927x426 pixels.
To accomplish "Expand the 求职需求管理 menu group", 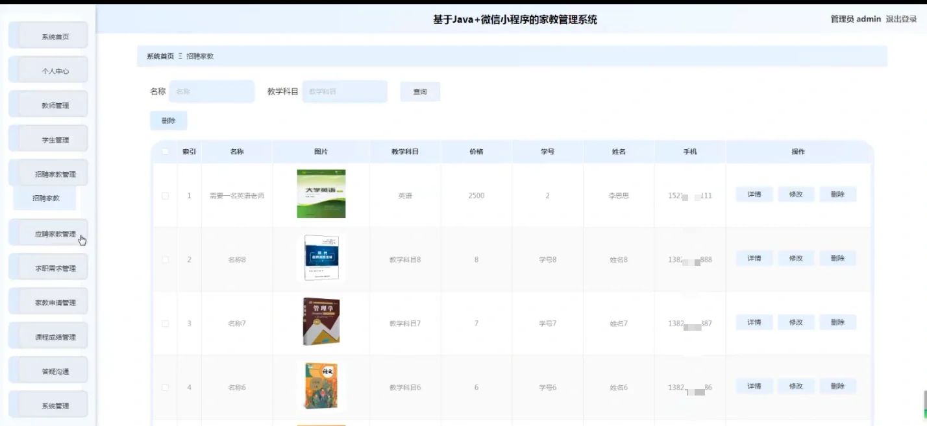I will 47,266.
